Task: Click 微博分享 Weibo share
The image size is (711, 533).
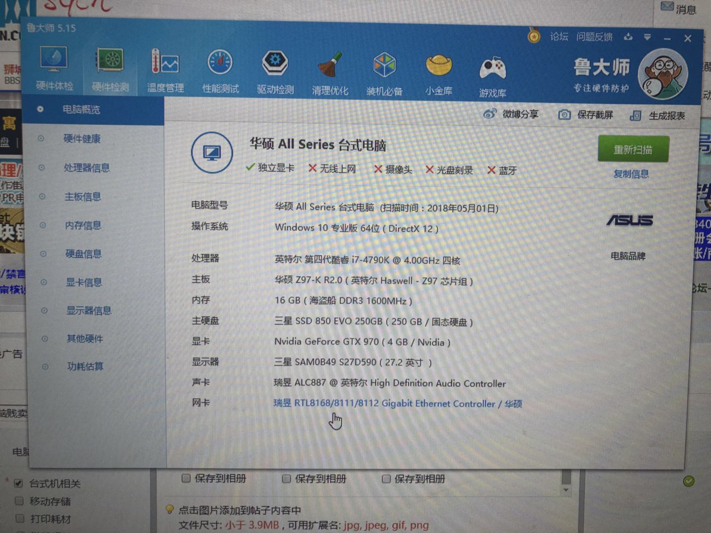Action: (x=511, y=114)
